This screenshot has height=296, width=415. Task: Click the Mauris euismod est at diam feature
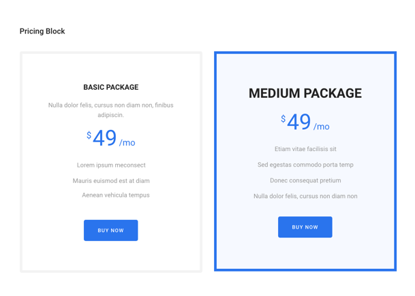click(x=110, y=180)
